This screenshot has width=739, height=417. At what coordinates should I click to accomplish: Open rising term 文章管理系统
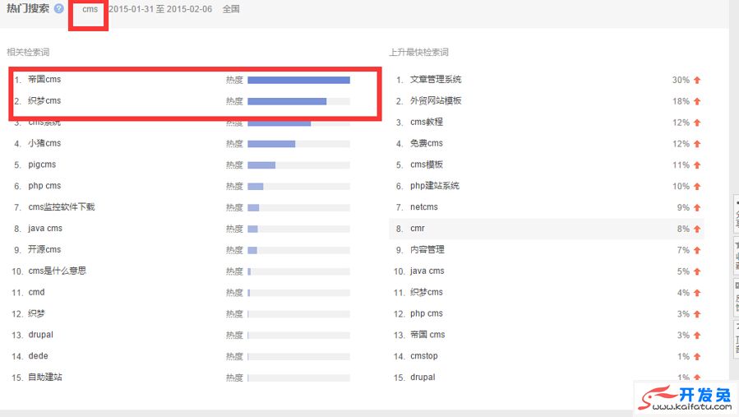pyautogui.click(x=436, y=79)
